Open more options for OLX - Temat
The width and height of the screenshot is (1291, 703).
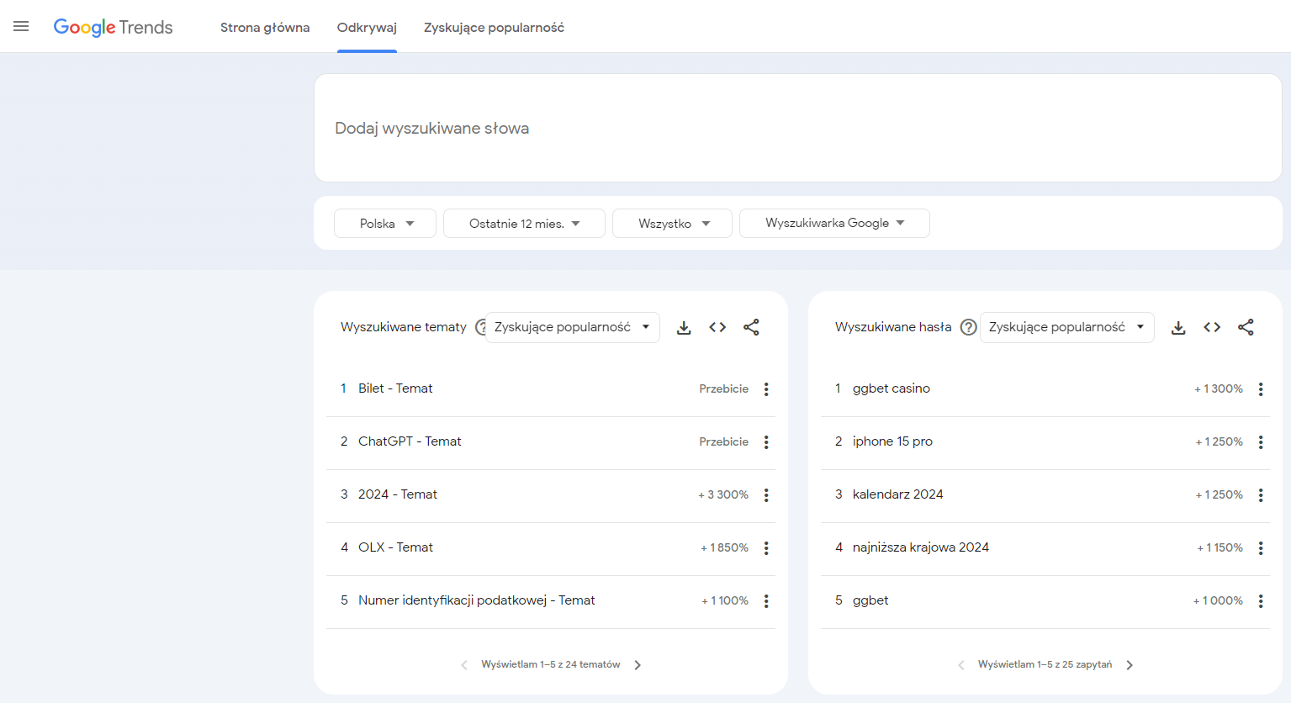pos(766,548)
